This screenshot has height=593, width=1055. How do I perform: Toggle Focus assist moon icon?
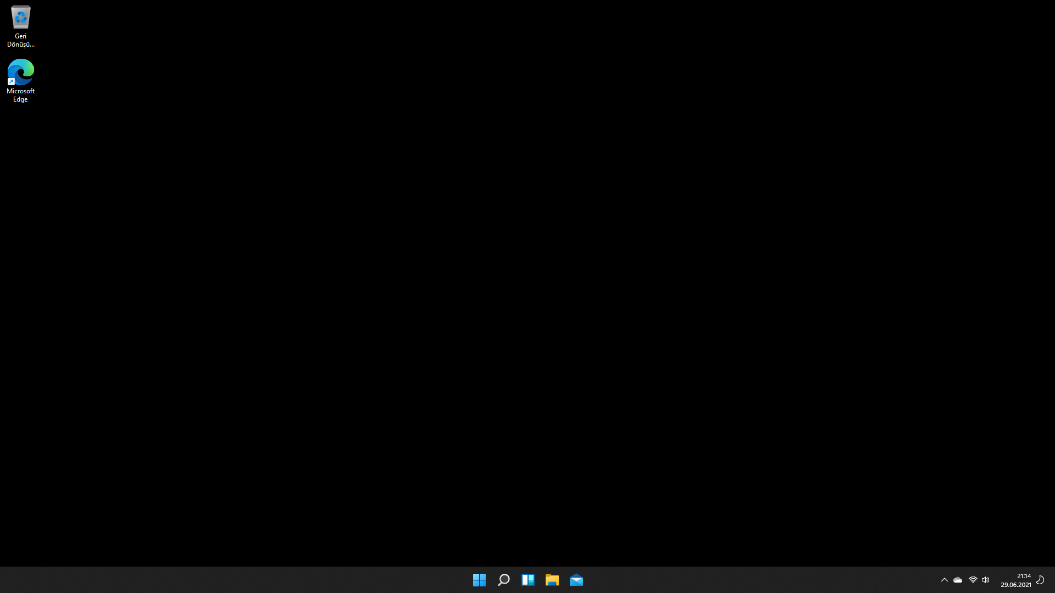pos(1040,580)
